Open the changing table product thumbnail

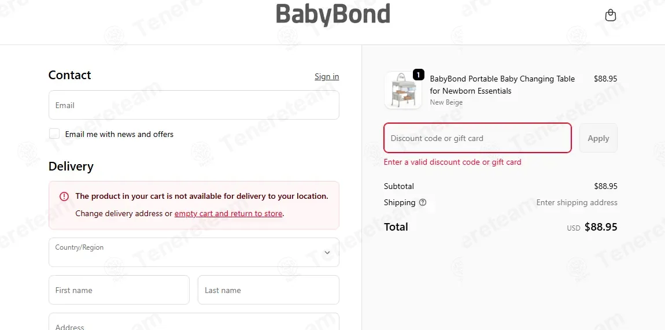click(403, 90)
